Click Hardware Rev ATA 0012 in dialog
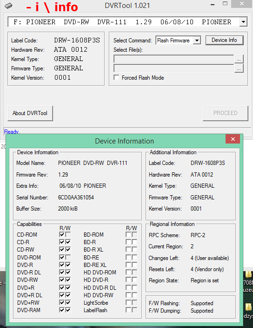Image resolution: width=253 pixels, height=328 pixels. pyautogui.click(x=202, y=175)
